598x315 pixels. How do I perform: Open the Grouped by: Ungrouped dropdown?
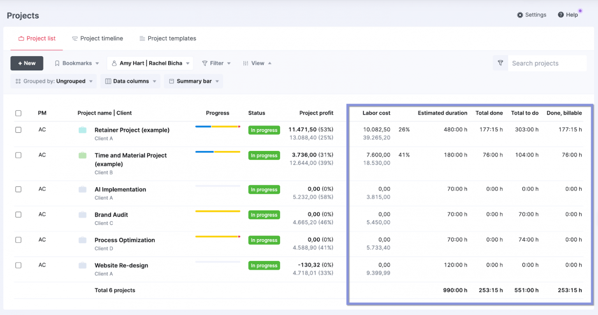[54, 81]
